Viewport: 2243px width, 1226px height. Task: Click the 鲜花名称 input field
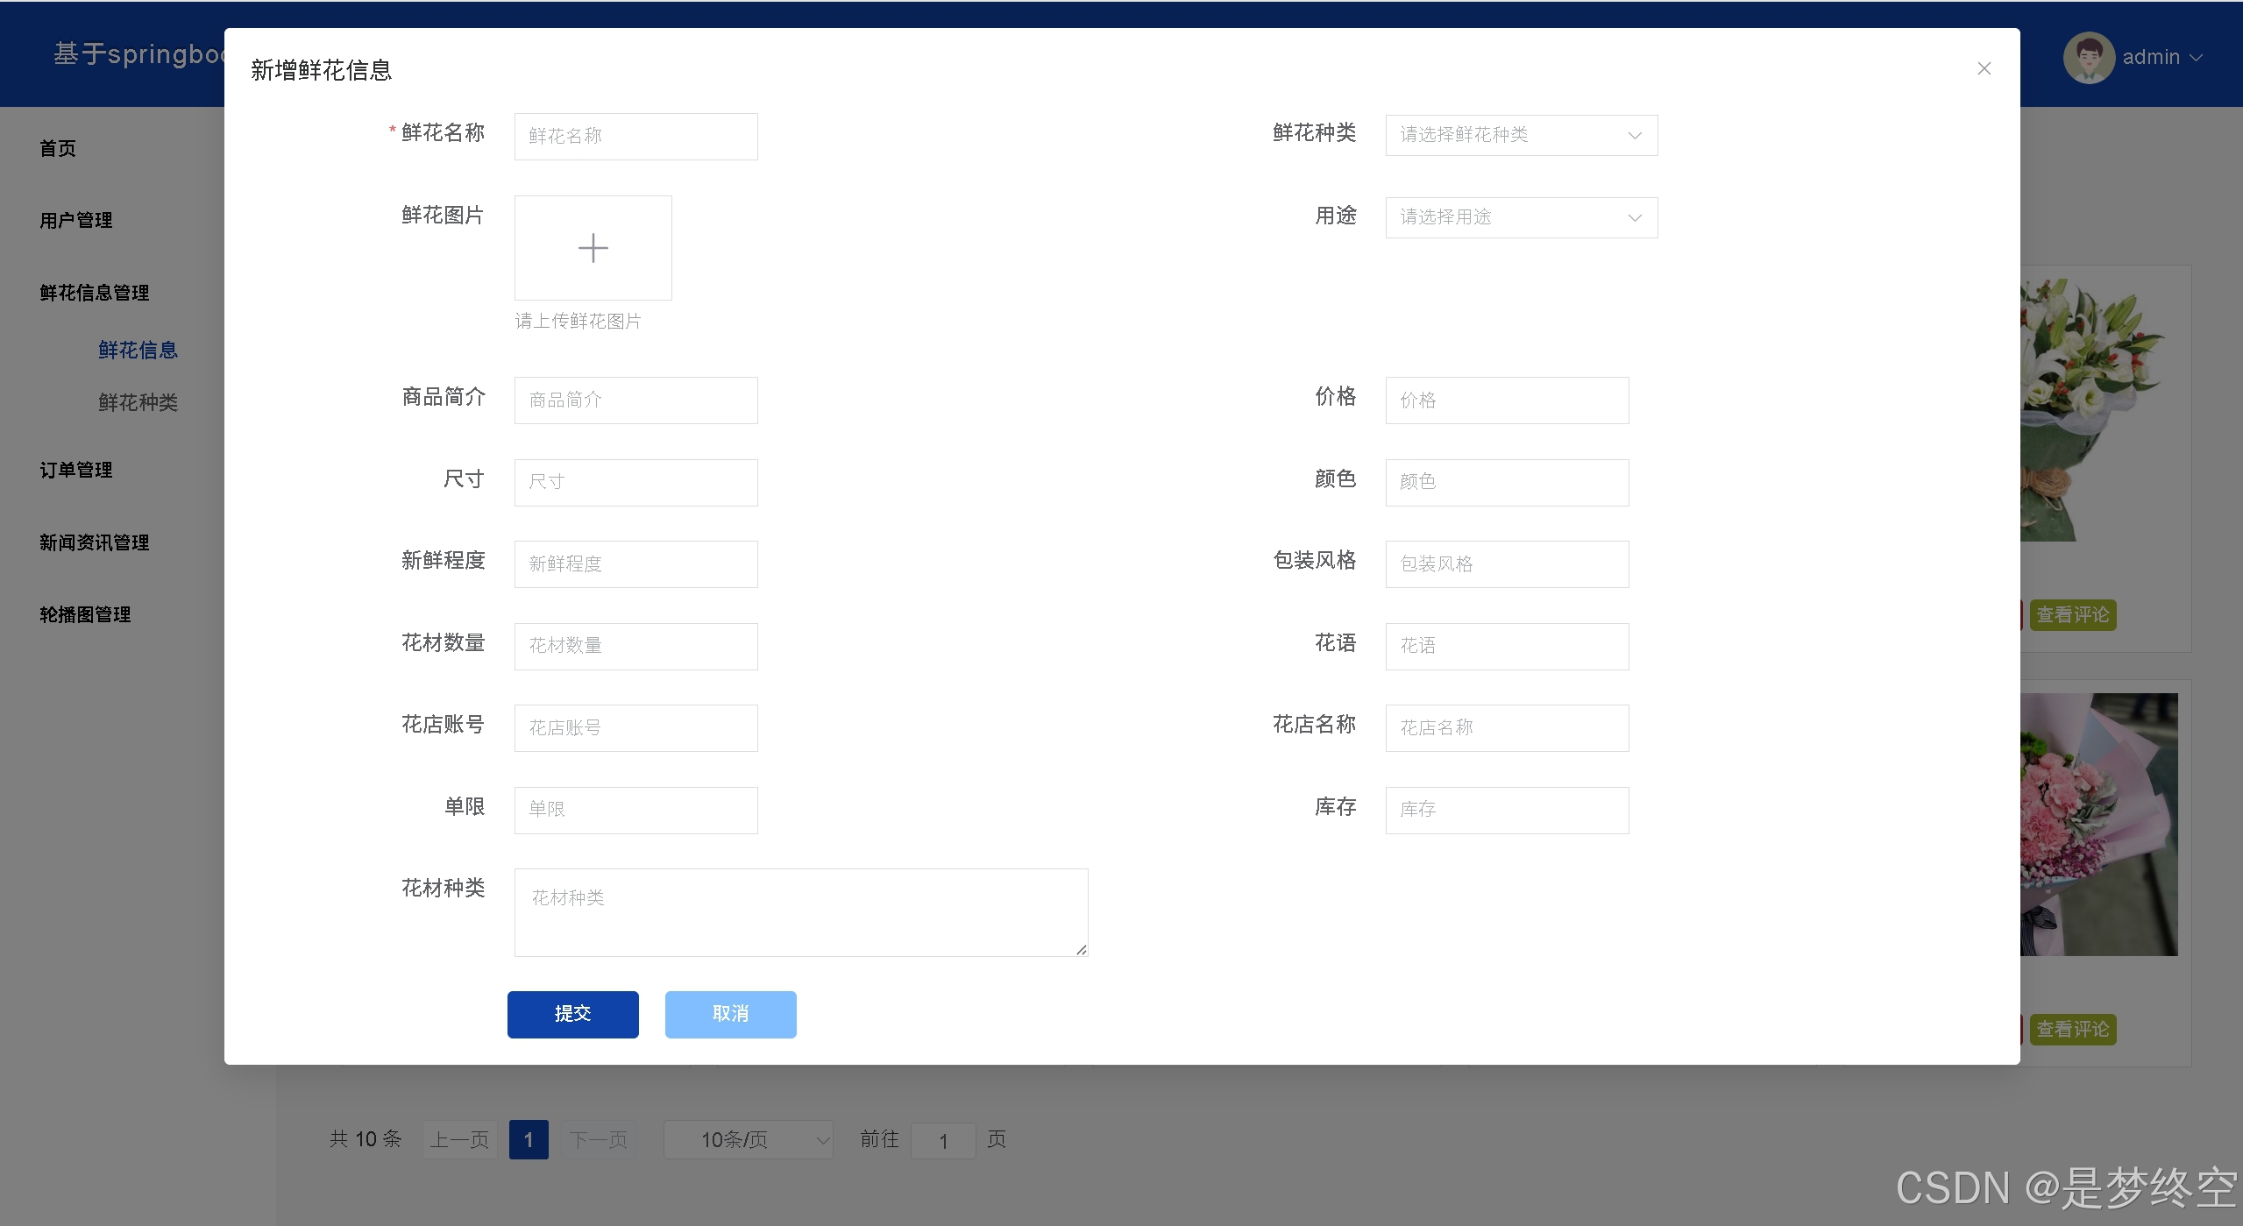[x=635, y=136]
